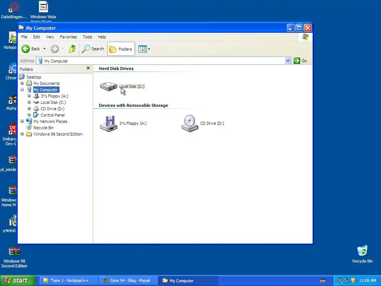This screenshot has height=286, width=381.
Task: Open the View menu
Action: click(50, 37)
